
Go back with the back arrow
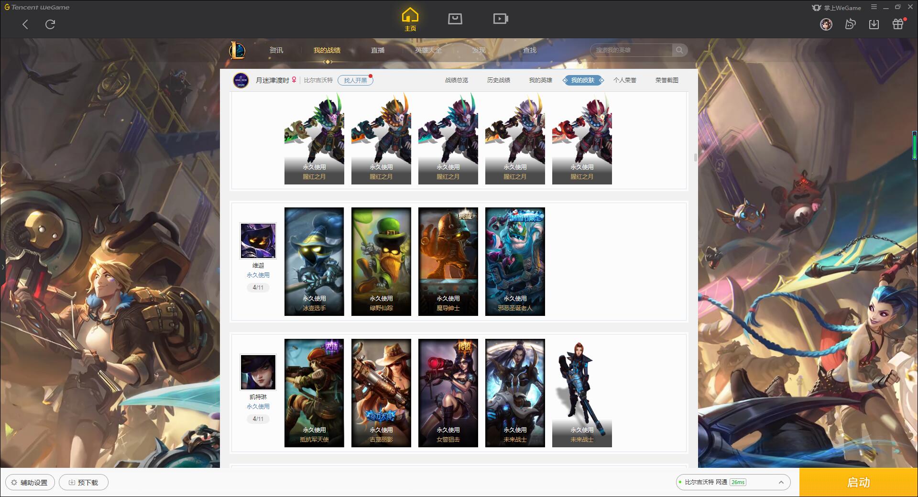[25, 24]
